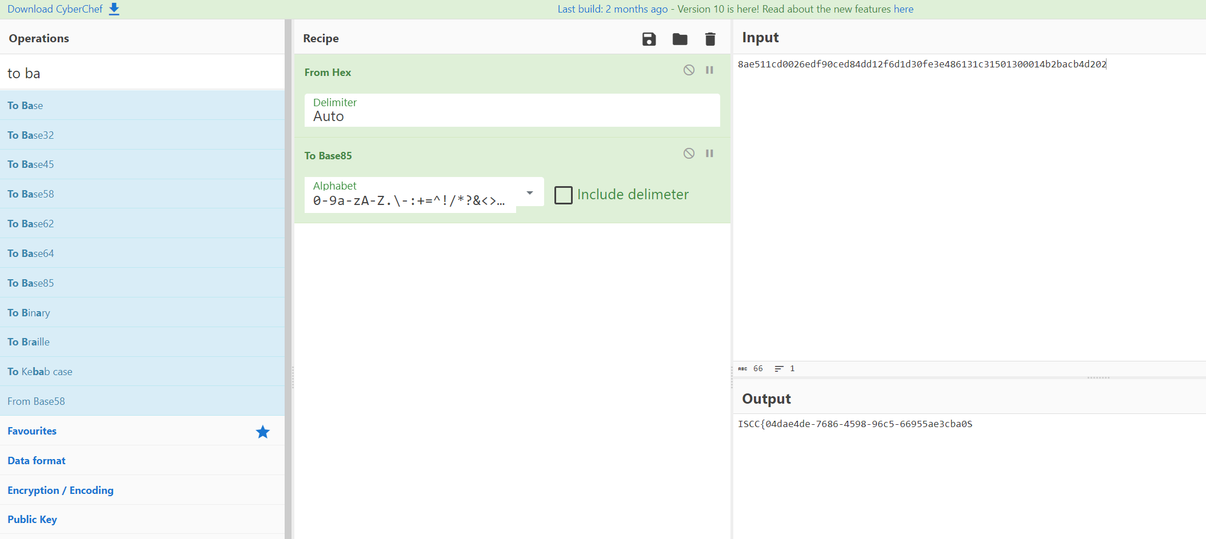Image resolution: width=1206 pixels, height=539 pixels.
Task: Click the input line count icon
Action: pos(778,369)
